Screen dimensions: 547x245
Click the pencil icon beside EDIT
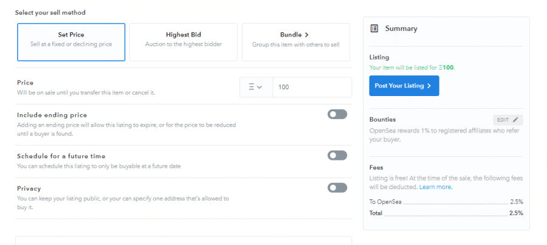tap(516, 120)
